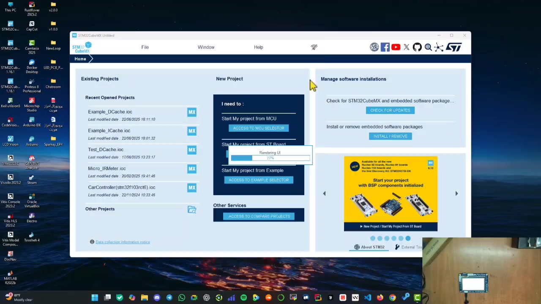Open the File menu
The width and height of the screenshot is (541, 304).
coord(145,47)
